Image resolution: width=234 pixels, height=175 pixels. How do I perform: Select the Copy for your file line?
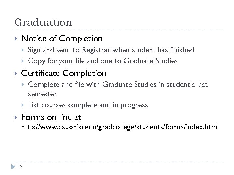click(103, 61)
